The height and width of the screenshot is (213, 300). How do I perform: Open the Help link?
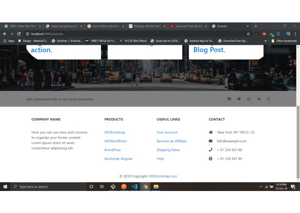160,159
